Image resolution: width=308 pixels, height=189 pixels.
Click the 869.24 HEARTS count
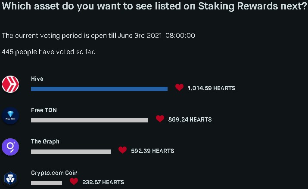(x=190, y=119)
